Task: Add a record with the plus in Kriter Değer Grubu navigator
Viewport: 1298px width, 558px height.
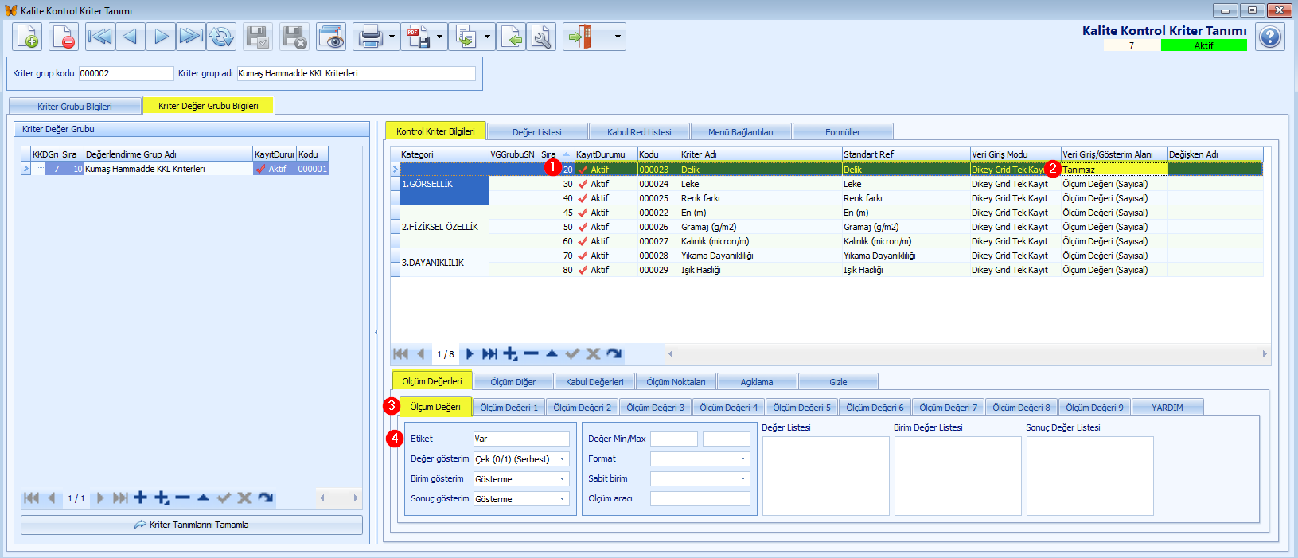Action: click(140, 498)
